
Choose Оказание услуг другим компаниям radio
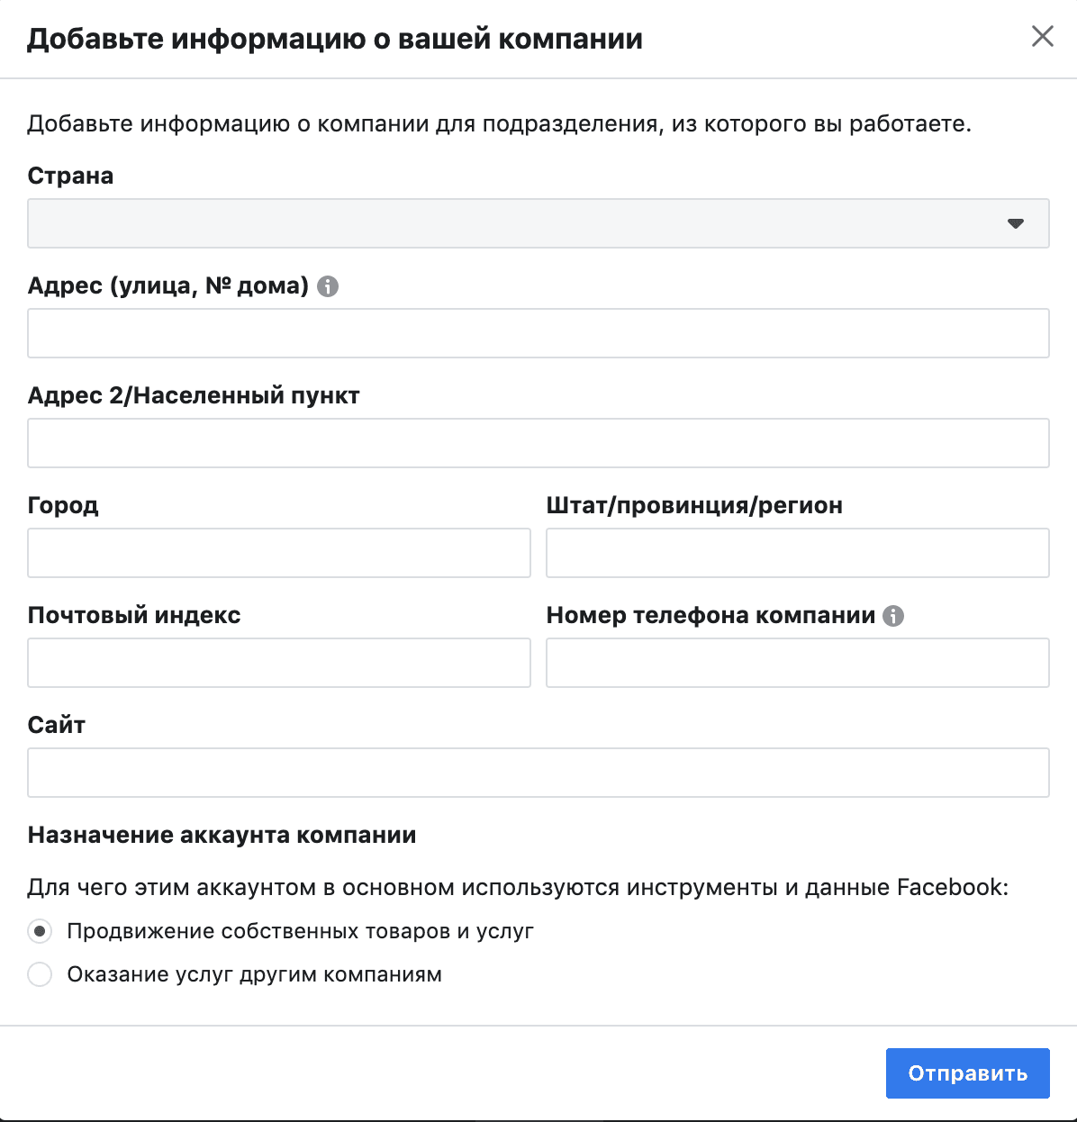click(x=40, y=974)
